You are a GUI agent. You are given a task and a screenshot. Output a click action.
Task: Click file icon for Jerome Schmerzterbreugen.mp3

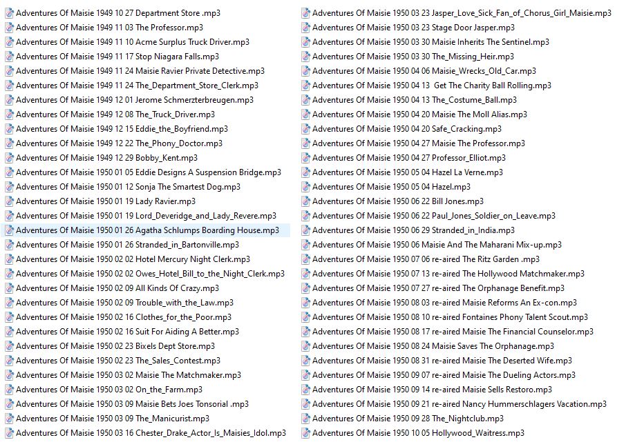[x=9, y=100]
